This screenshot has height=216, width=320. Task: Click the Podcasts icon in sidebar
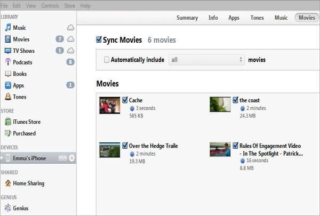[x=8, y=62]
